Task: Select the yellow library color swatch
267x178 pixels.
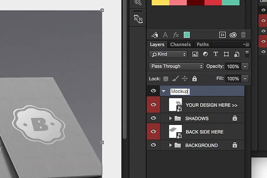Action: (x=161, y=3)
